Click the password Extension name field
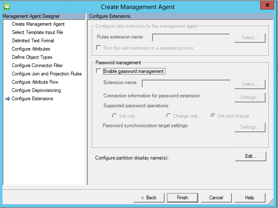 [x=186, y=84]
